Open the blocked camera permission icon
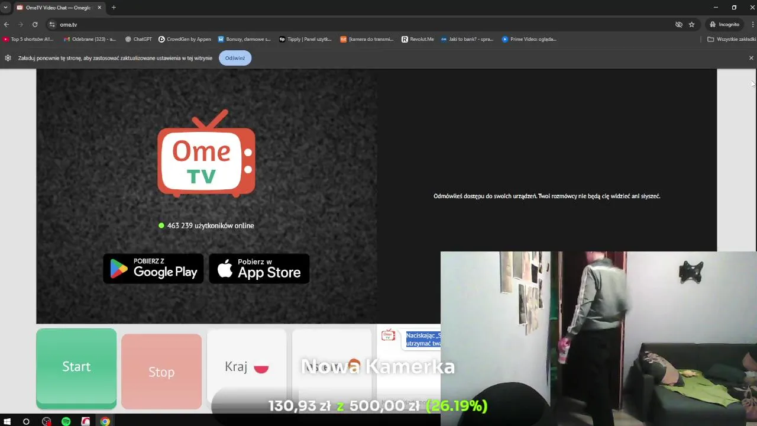This screenshot has width=757, height=426. point(679,24)
